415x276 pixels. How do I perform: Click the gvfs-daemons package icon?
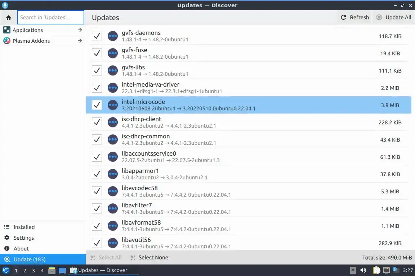tap(113, 36)
